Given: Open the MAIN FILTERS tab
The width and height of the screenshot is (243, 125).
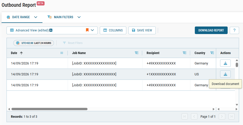Looking at the screenshot, I should click(64, 17).
